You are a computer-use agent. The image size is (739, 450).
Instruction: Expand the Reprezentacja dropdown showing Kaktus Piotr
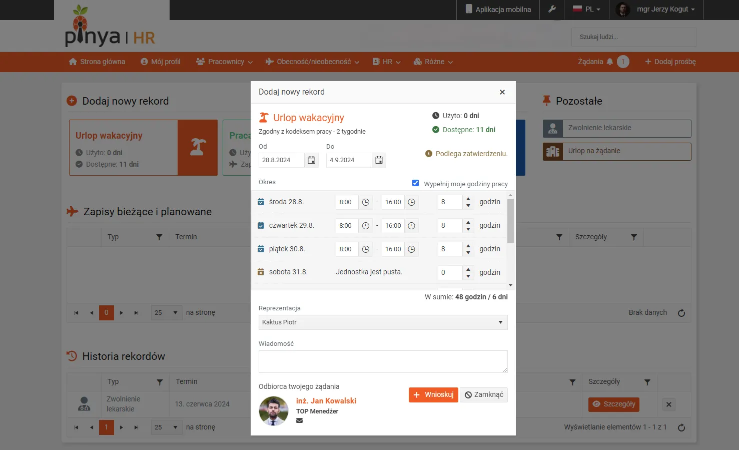pyautogui.click(x=383, y=322)
